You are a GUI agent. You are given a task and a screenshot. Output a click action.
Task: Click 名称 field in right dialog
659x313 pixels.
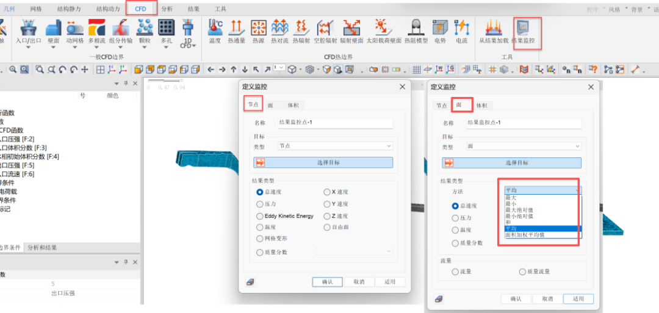524,123
